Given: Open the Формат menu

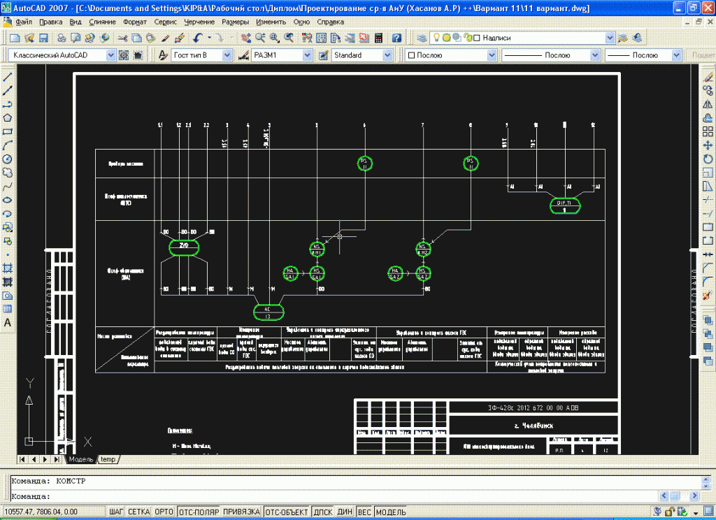Looking at the screenshot, I should point(135,22).
